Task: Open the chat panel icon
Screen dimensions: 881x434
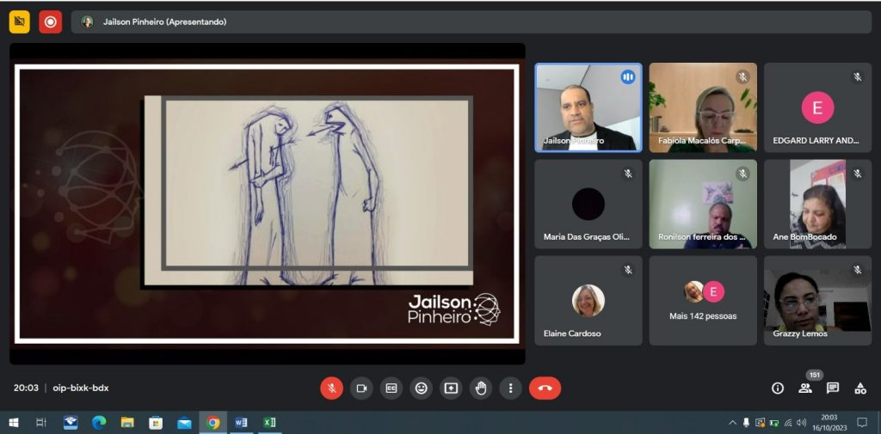Action: (x=833, y=388)
